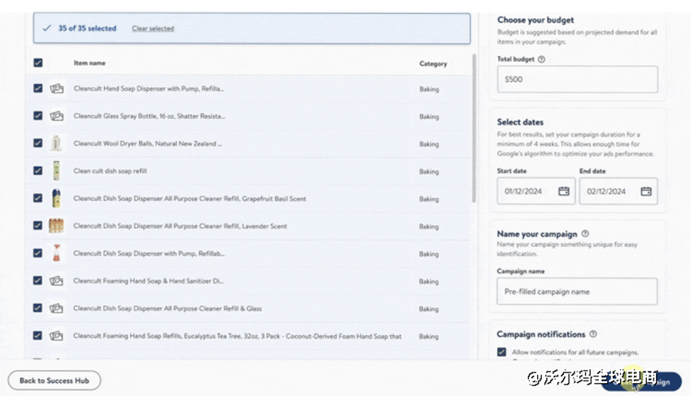Click the Campaign notifications help icon
Image resolution: width=691 pixels, height=396 pixels.
593,334
